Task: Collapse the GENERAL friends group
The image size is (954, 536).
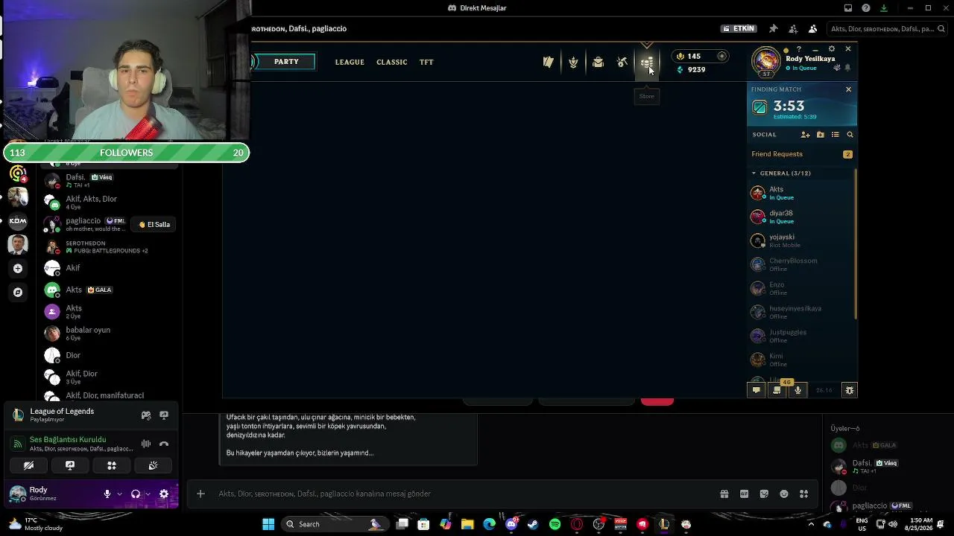Action: point(754,173)
